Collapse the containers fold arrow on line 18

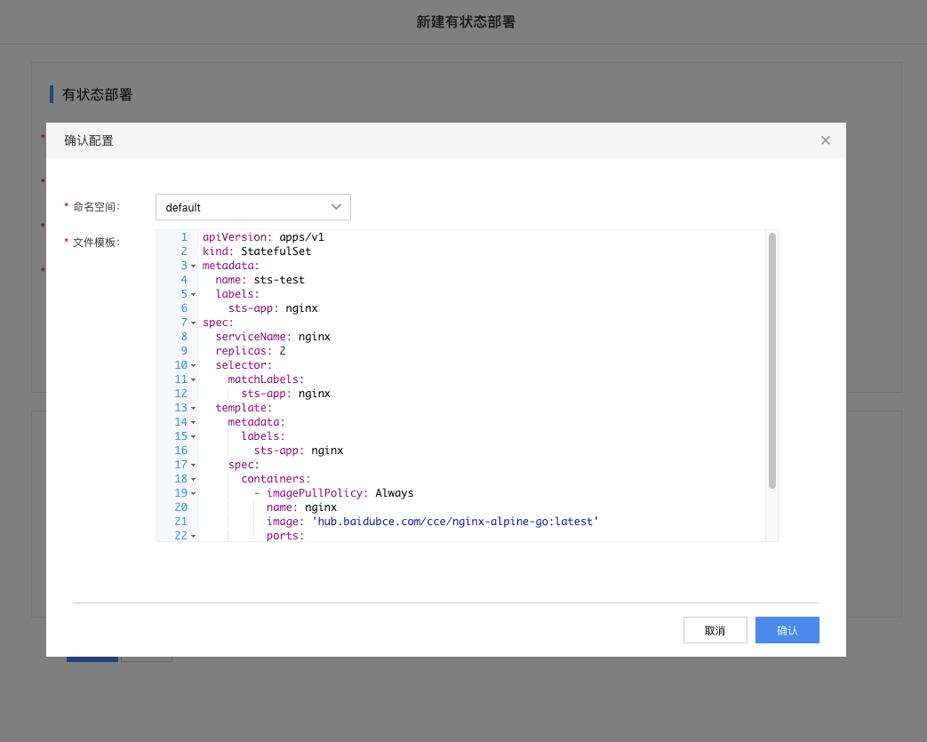click(194, 479)
